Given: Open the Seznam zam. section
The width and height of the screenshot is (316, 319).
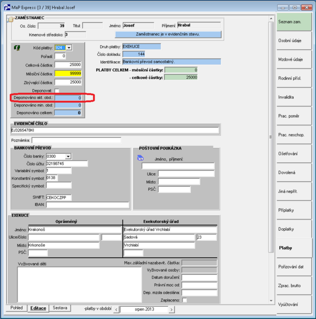Looking at the screenshot, I should pyautogui.click(x=294, y=22).
